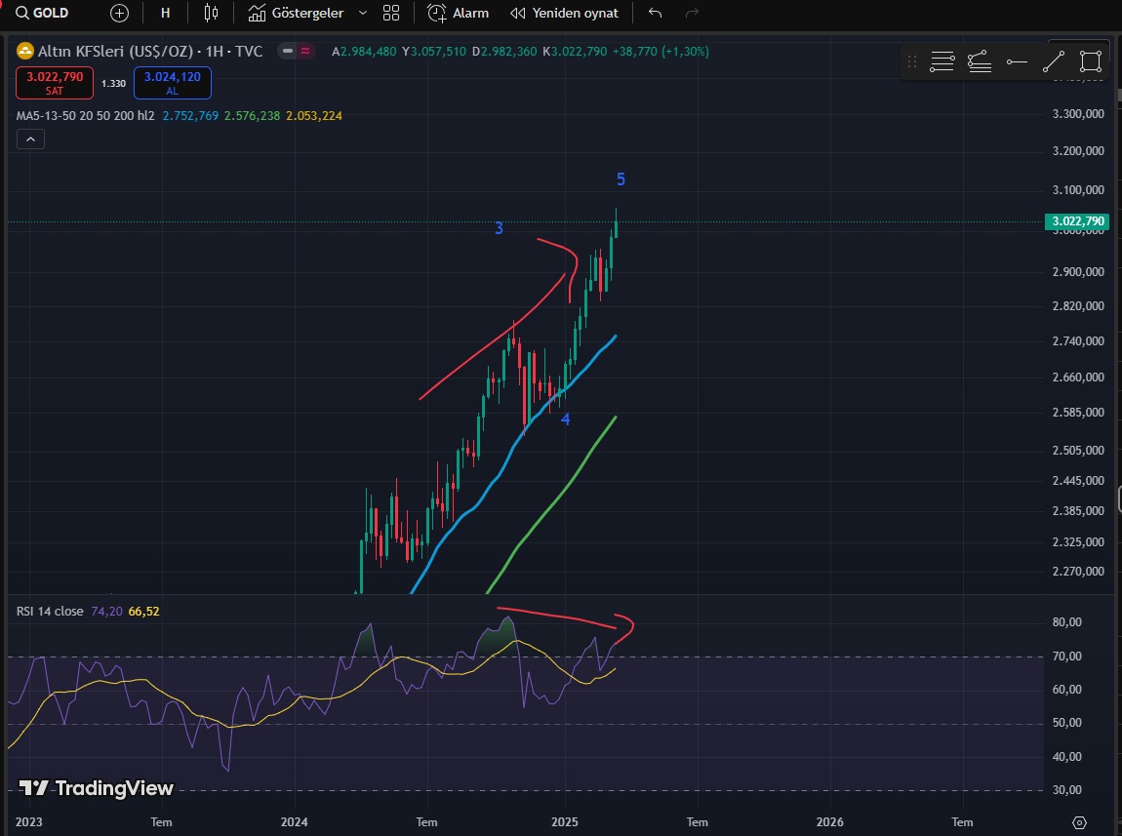Click the 2025 label on the timeline
The width and height of the screenshot is (1122, 836).
point(564,822)
